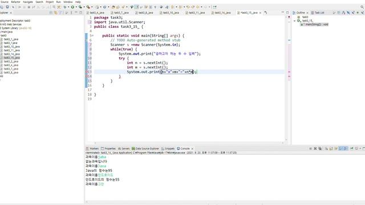The width and height of the screenshot is (365, 205).
Task: Open Data Source Explorer tab
Action: coord(145,148)
